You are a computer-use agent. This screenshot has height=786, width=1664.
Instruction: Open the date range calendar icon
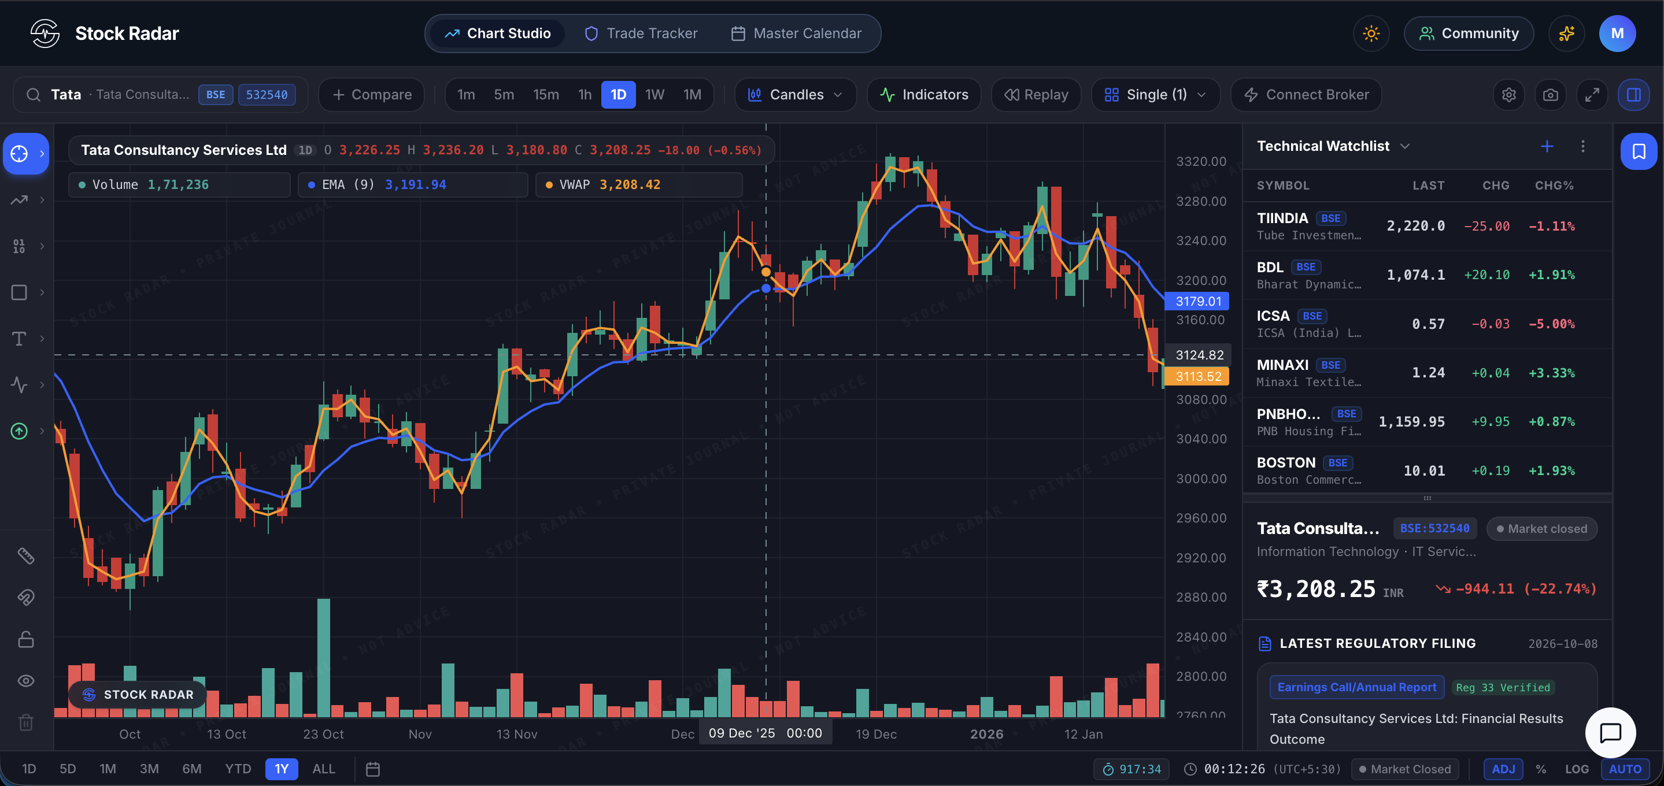373,769
